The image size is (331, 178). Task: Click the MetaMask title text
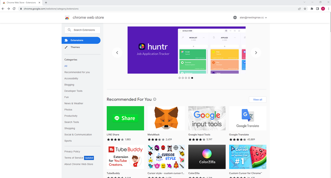153,134
